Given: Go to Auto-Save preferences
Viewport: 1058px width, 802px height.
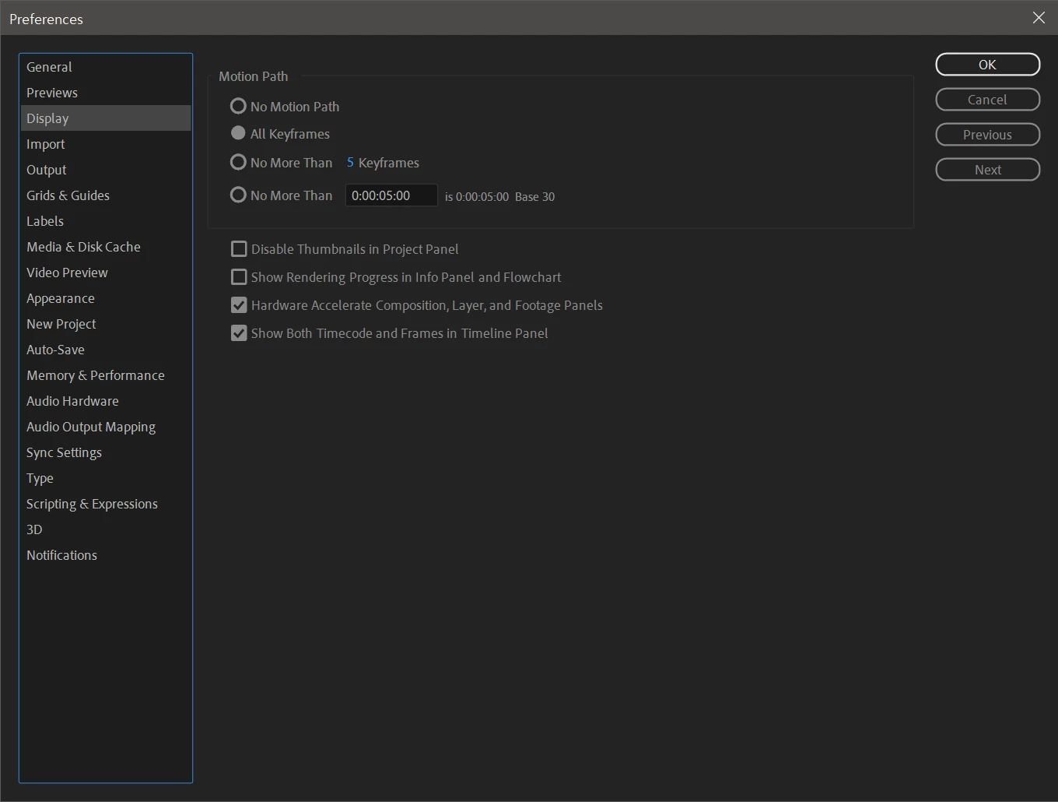Looking at the screenshot, I should coord(105,350).
